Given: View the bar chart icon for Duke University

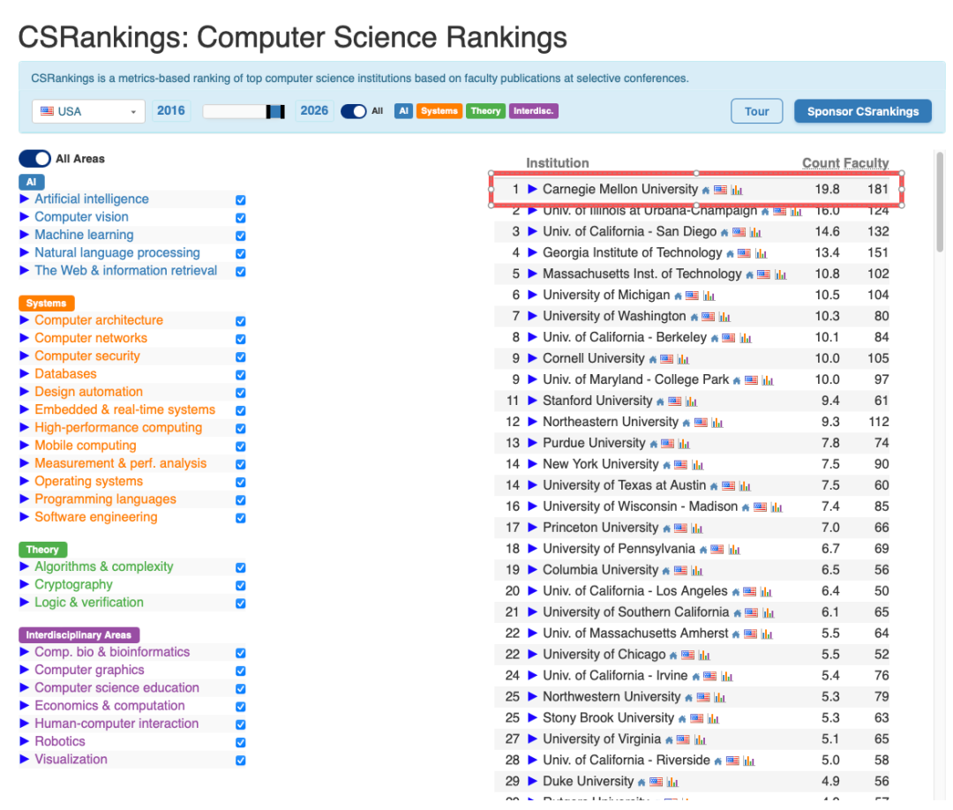Looking at the screenshot, I should click(x=672, y=782).
